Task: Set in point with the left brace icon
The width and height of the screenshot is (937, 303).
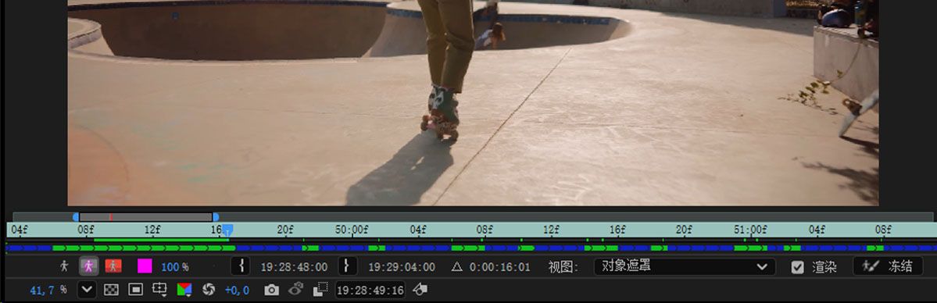Action: (240, 266)
